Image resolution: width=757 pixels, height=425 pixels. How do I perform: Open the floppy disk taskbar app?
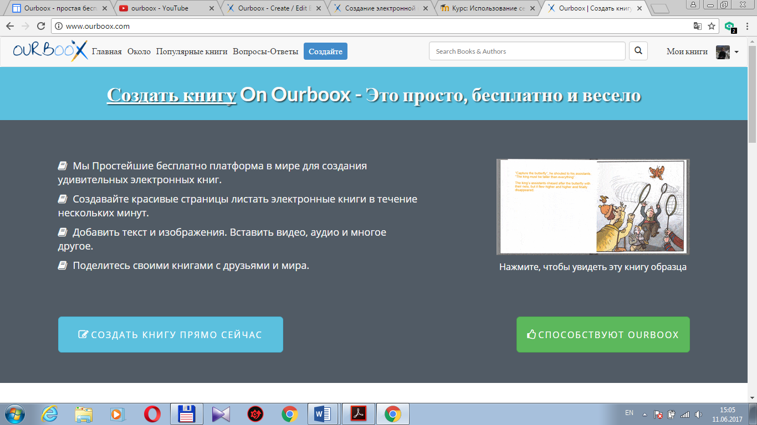tap(186, 414)
